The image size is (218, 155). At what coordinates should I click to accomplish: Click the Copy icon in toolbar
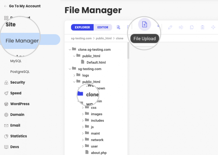tap(192, 27)
